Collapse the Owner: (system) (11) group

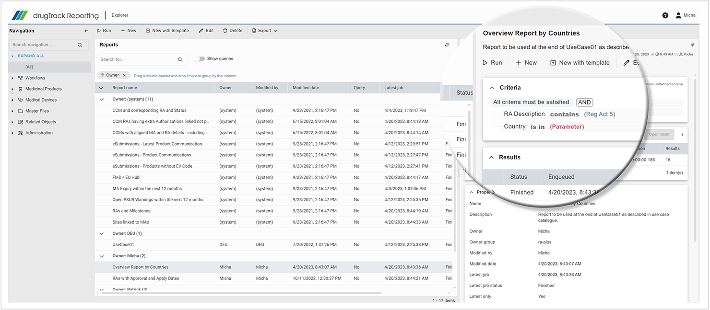[x=101, y=99]
